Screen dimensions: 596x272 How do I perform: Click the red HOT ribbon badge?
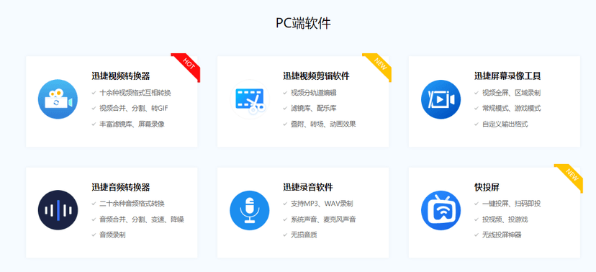(x=188, y=65)
